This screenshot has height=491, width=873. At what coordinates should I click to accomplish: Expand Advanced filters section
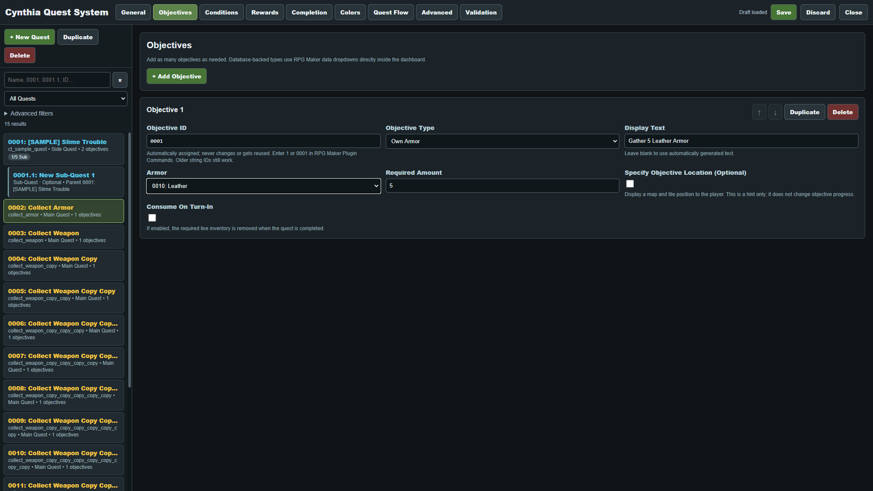coord(29,113)
